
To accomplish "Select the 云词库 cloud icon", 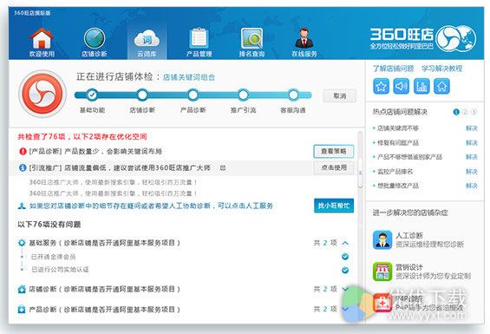I will click(147, 39).
